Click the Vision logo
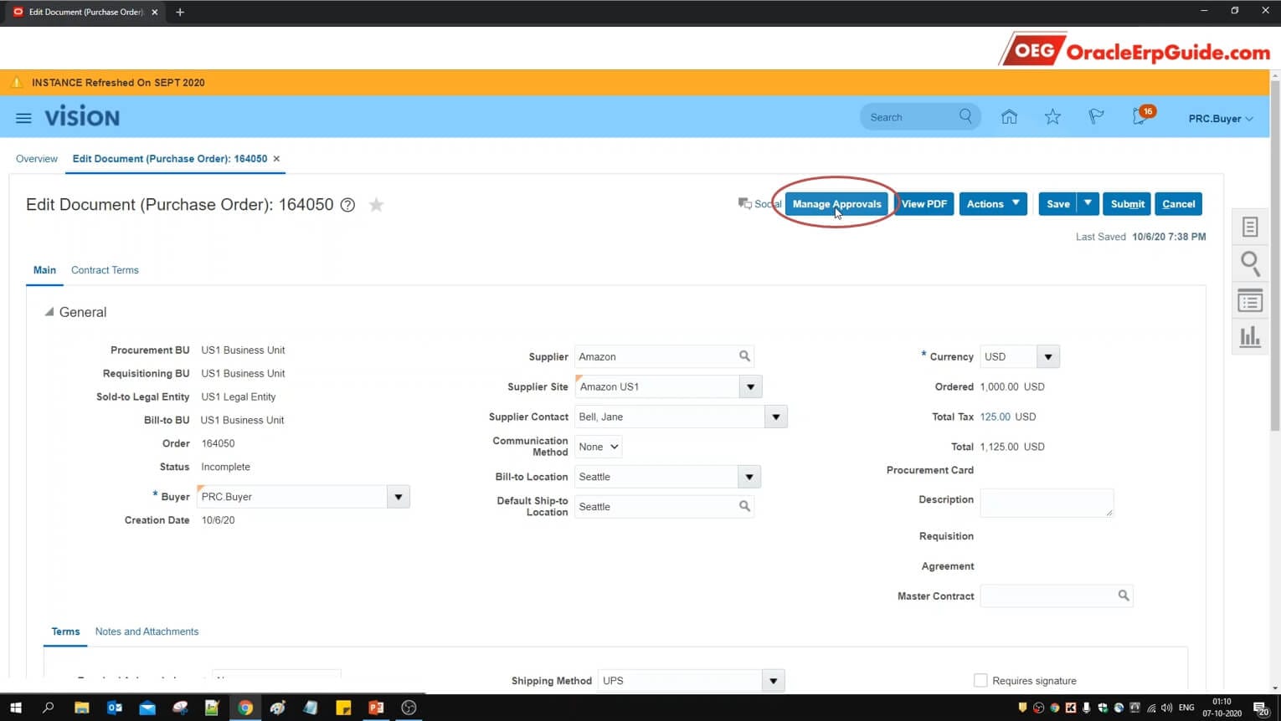This screenshot has width=1281, height=721. pyautogui.click(x=82, y=117)
